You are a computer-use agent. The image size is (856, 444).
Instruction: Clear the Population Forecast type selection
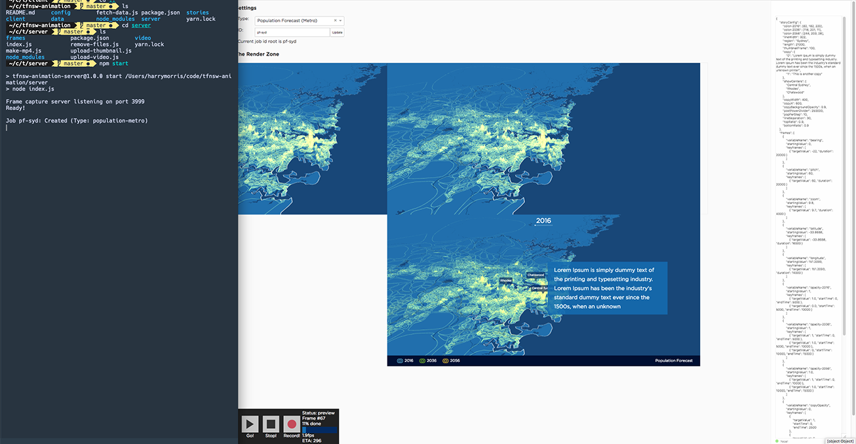coord(335,20)
